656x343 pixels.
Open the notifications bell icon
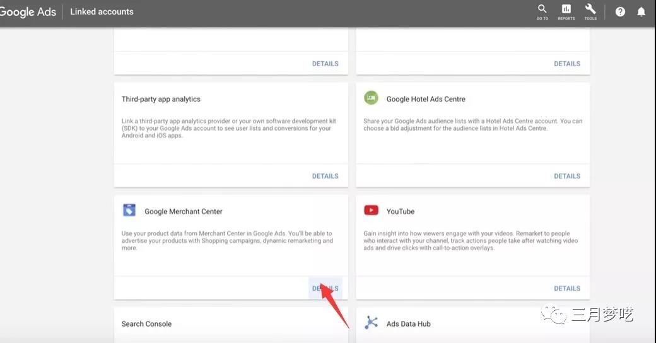641,12
